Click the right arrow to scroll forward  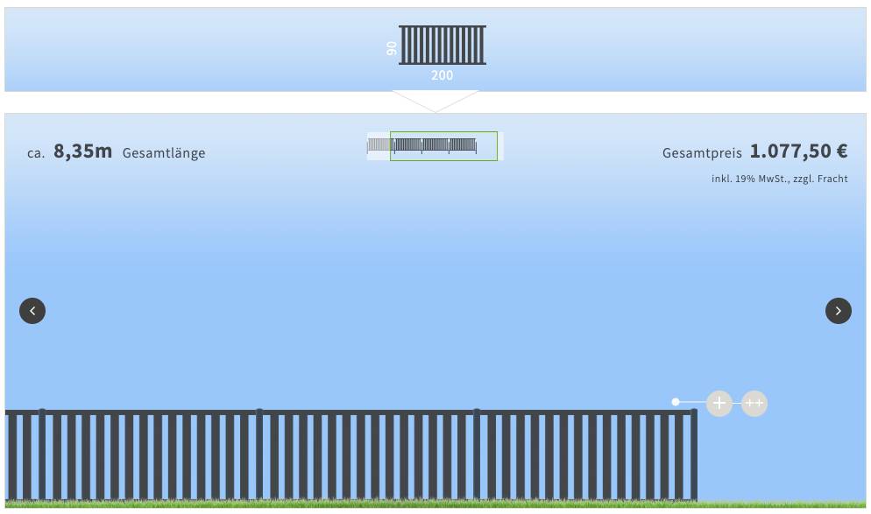[838, 311]
